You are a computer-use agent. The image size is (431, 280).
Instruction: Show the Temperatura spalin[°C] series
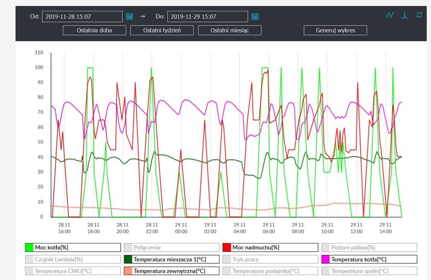pyautogui.click(x=369, y=271)
